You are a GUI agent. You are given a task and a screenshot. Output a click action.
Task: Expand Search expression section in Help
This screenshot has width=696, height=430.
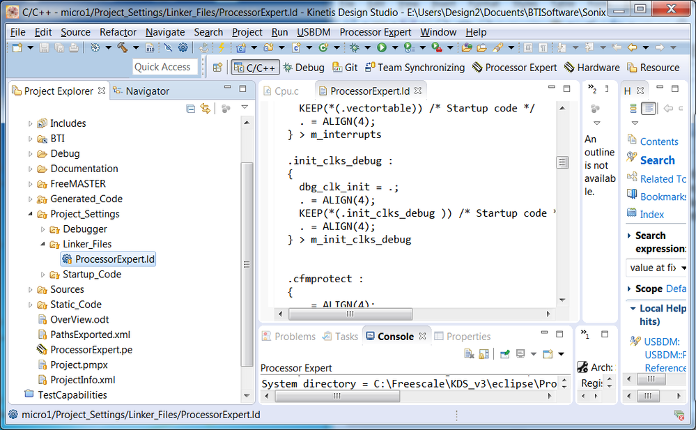629,236
